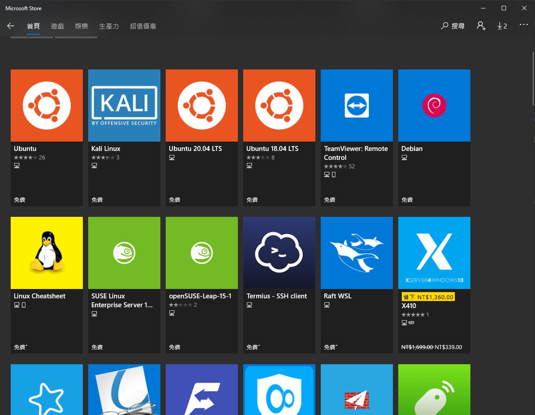Screen dimensions: 535x415
Task: Click the X410 title text
Action: coord(409,306)
